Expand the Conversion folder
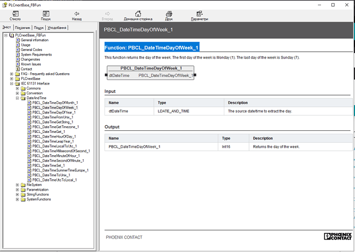The height and width of the screenshot is (252, 355). [x=17, y=93]
